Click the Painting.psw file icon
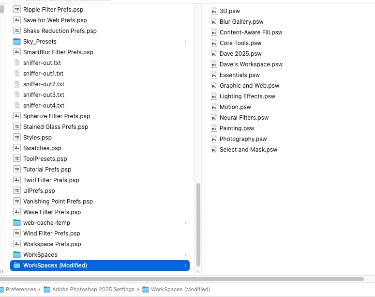 [x=214, y=128]
